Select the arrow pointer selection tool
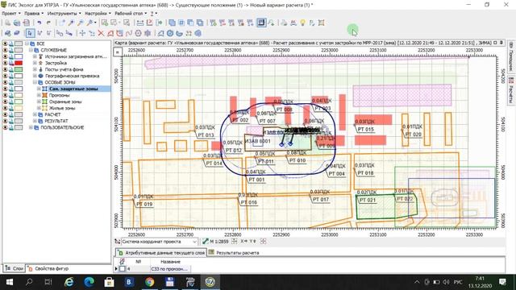Screen dimensions: 516x290 point(30,33)
